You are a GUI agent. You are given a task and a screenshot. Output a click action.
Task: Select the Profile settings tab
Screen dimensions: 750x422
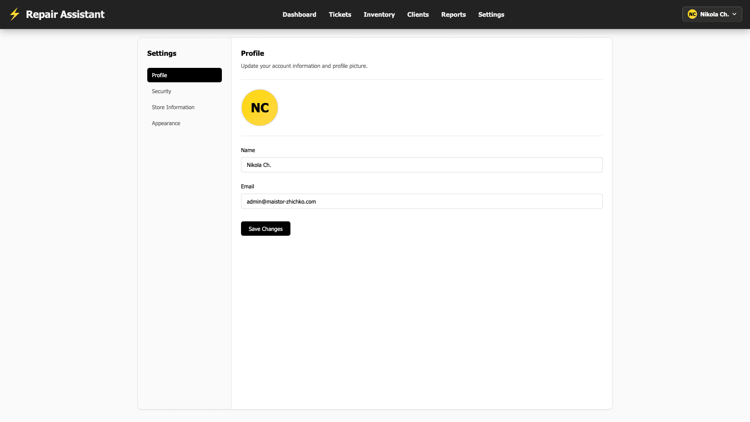click(184, 75)
